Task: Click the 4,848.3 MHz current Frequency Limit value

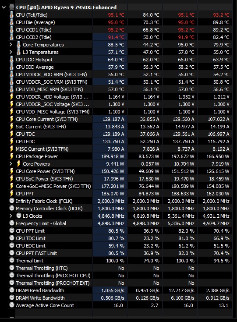Action: [x=111, y=223]
